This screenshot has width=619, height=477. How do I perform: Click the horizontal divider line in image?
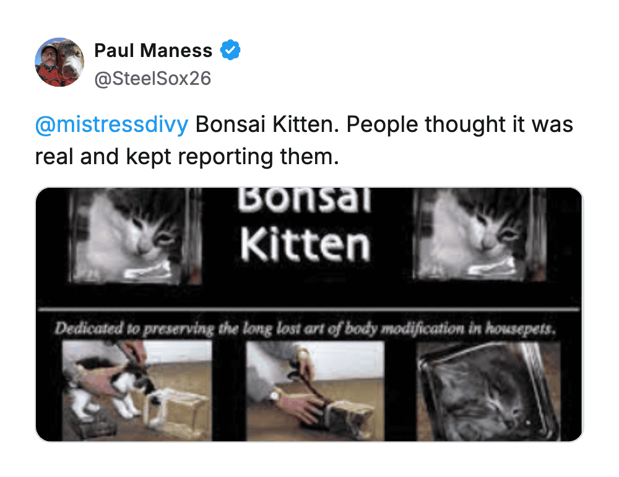tap(308, 308)
